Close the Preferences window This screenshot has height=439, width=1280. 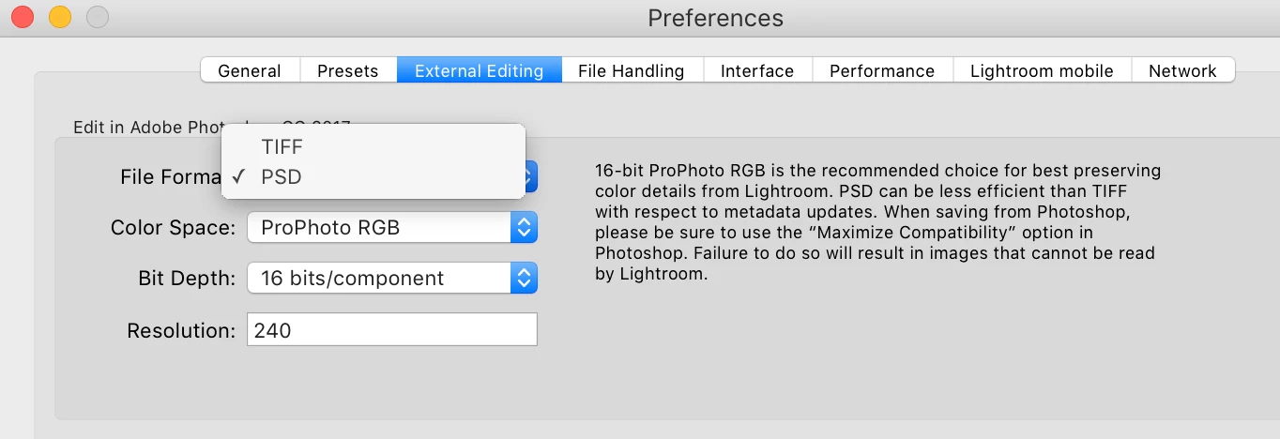[23, 17]
